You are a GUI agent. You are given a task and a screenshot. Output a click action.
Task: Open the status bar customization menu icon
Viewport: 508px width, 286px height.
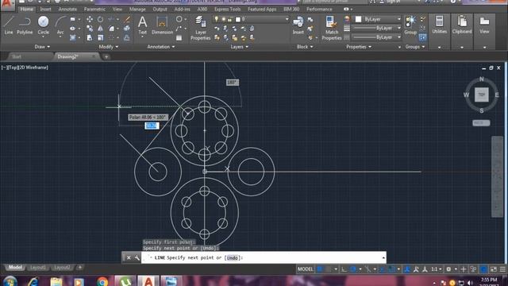pos(502,269)
